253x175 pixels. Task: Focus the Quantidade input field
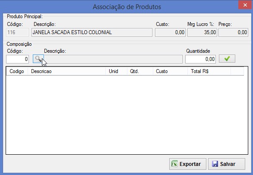[200, 59]
